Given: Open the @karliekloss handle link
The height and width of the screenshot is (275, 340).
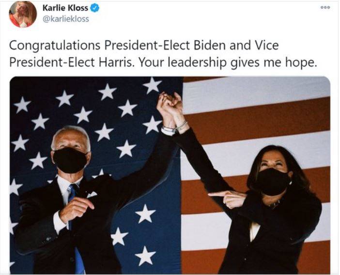Looking at the screenshot, I should pos(66,19).
